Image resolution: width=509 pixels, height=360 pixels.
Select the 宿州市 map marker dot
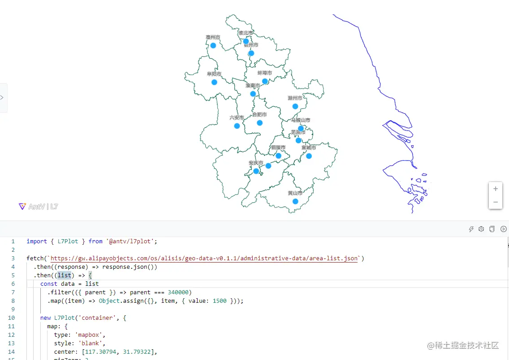click(x=251, y=53)
